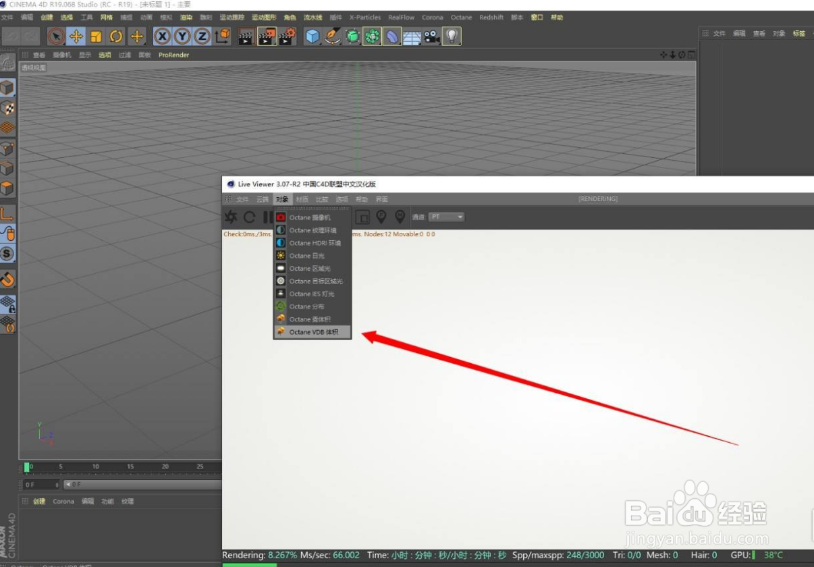Click the last-used tool plus icon

click(137, 36)
